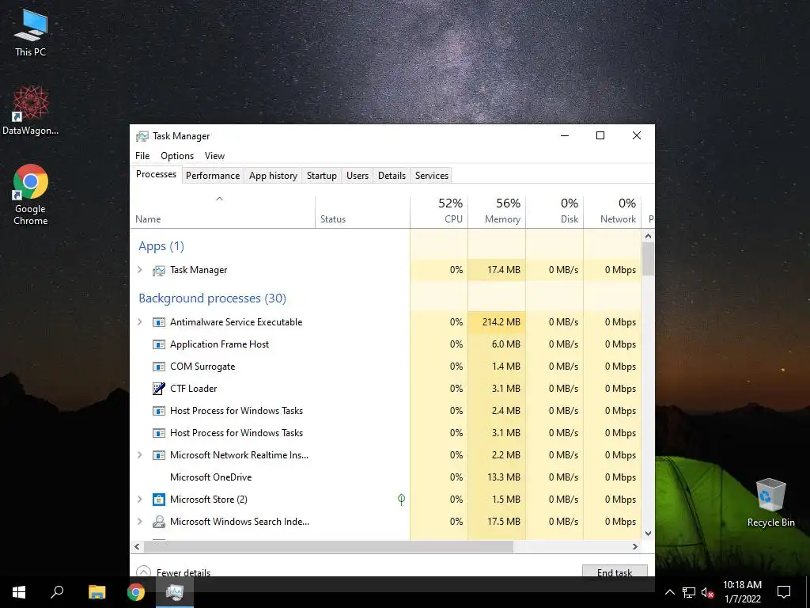Click the Microsoft Store bag icon
This screenshot has height=608, width=810.
pyautogui.click(x=158, y=500)
